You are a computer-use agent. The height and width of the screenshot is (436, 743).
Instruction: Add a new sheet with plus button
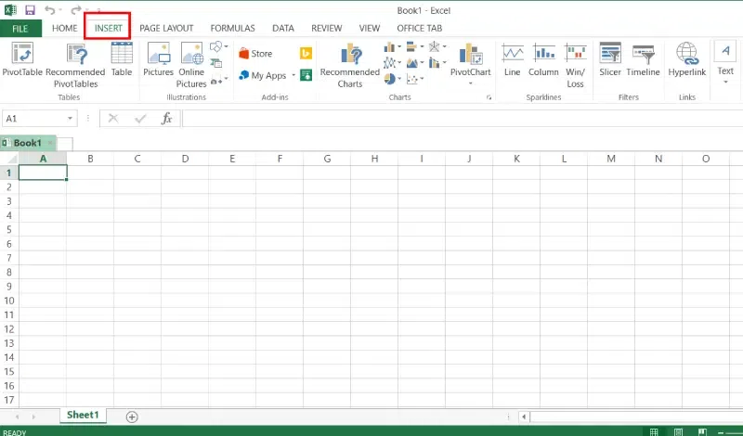132,417
